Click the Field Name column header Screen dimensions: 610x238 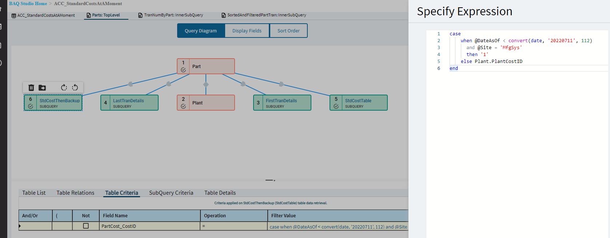click(150, 215)
